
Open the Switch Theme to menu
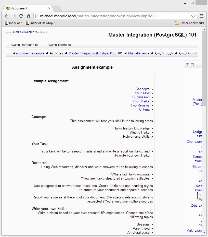coord(58,45)
